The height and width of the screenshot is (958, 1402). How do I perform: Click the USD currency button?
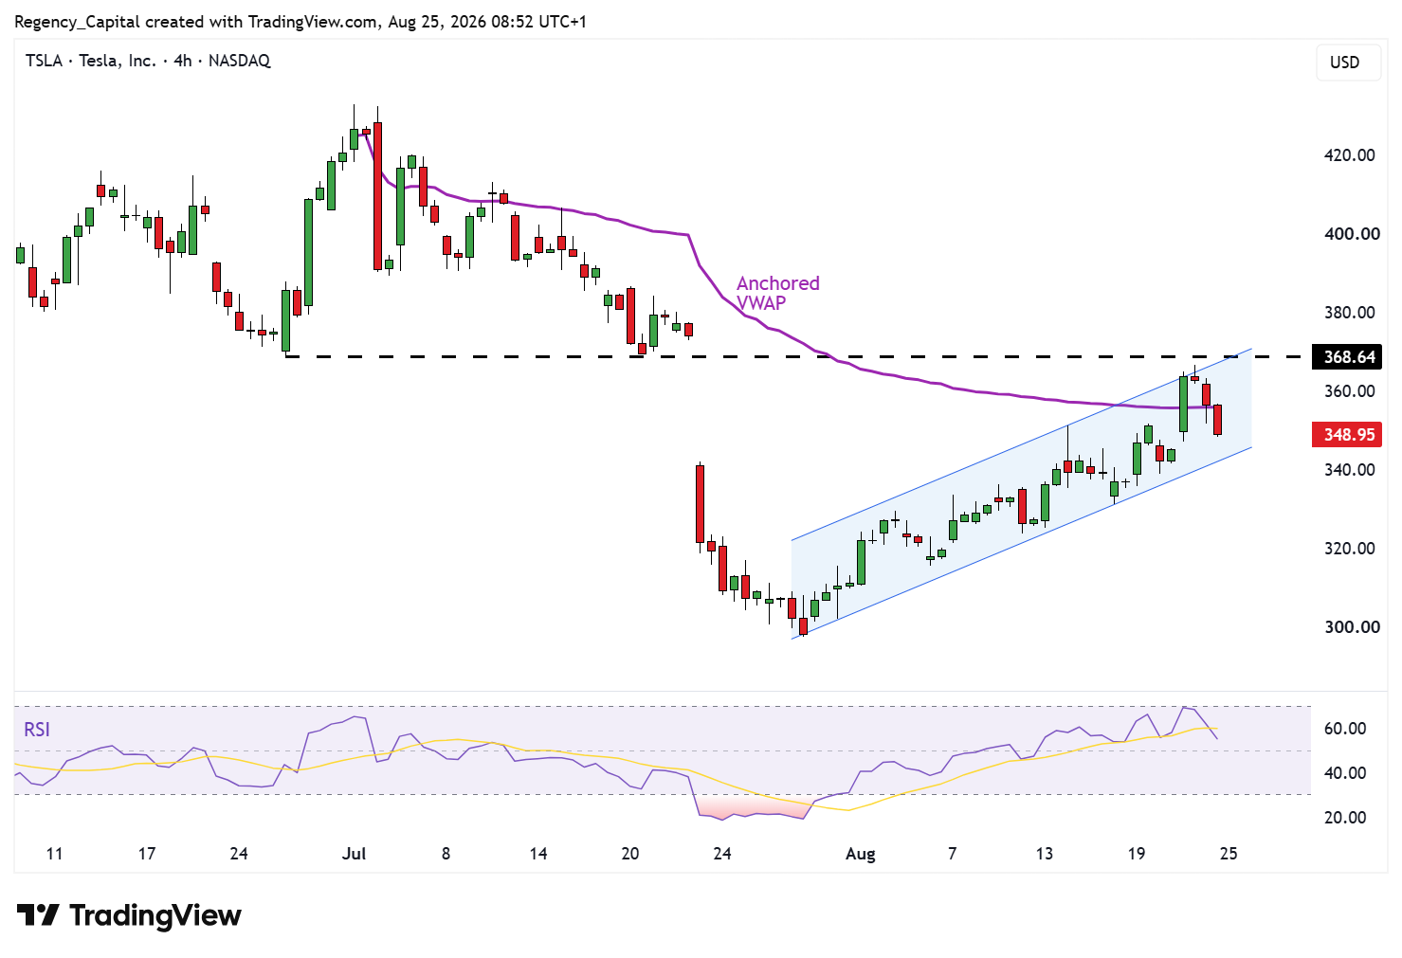tap(1348, 63)
